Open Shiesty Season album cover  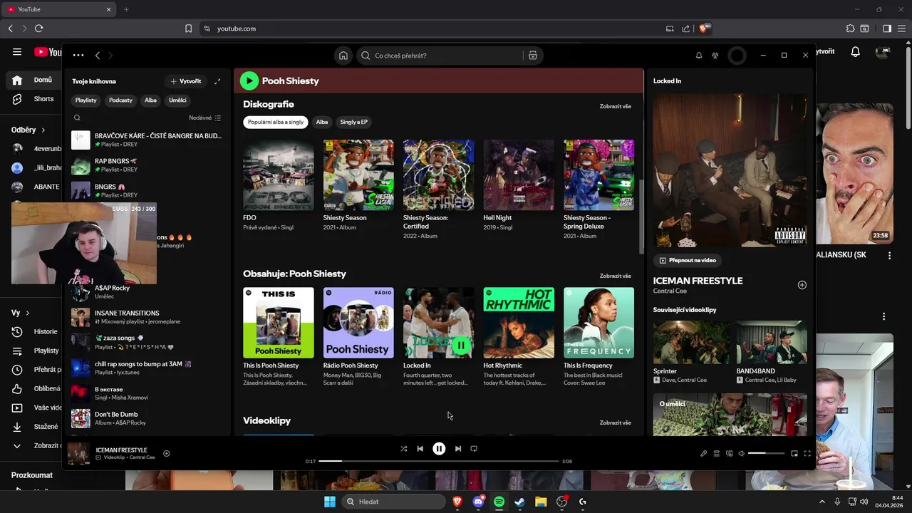pos(358,175)
